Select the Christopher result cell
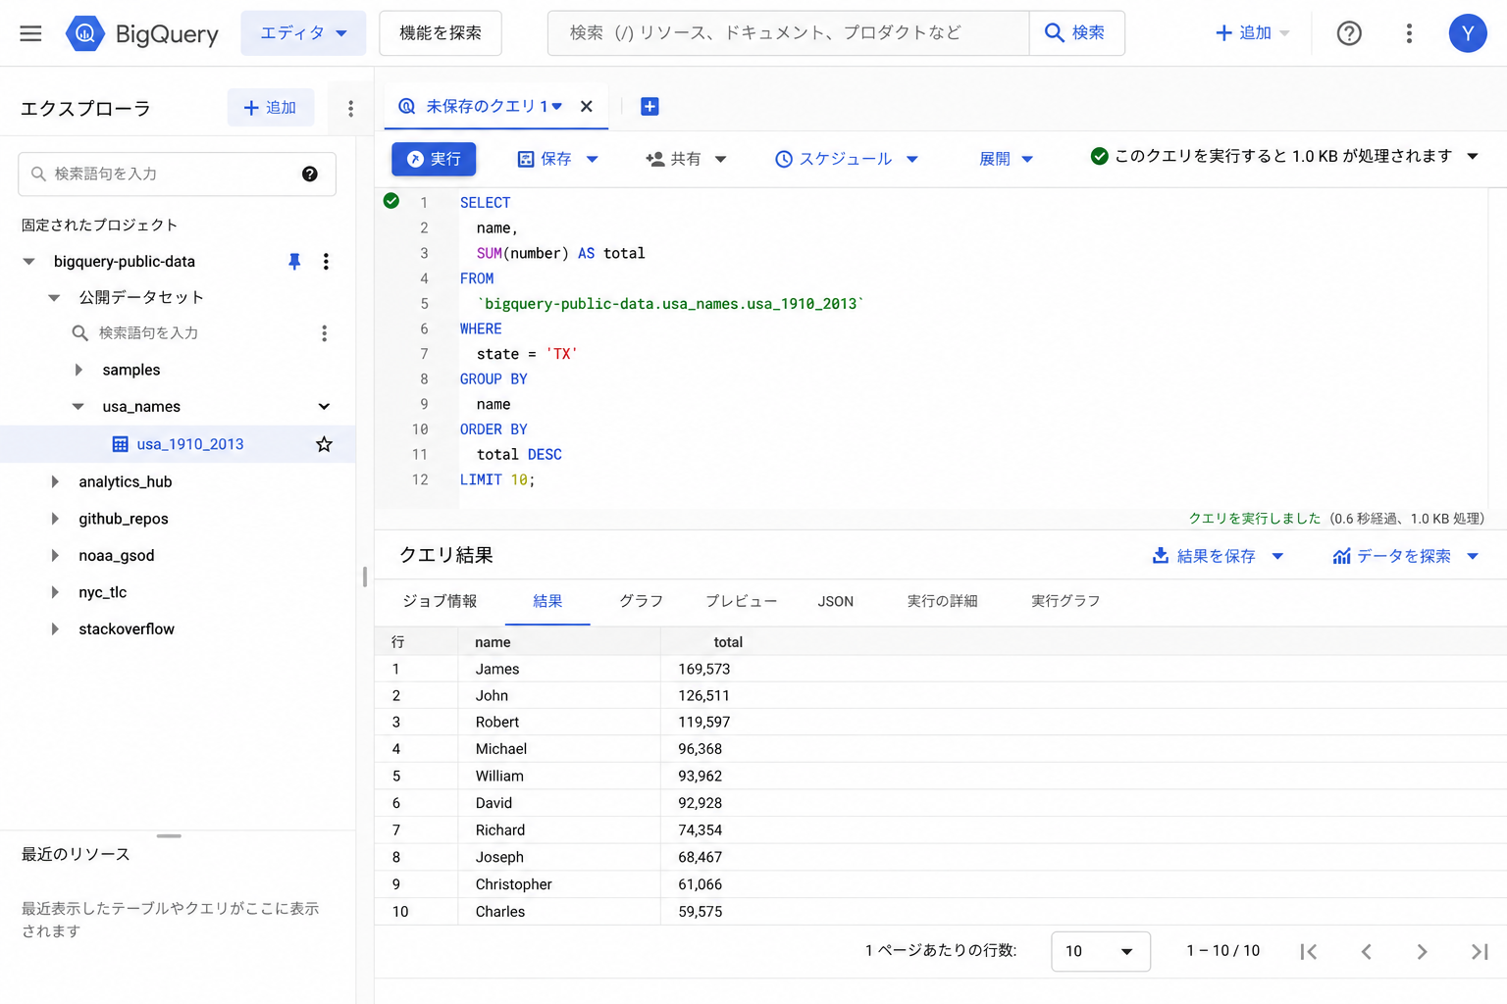 [514, 885]
